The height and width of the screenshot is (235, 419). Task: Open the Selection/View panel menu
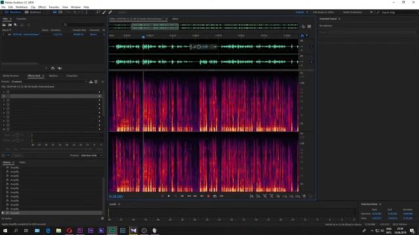pos(380,204)
